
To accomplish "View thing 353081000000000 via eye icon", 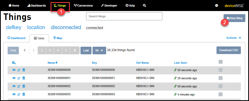I will coord(14,70).
